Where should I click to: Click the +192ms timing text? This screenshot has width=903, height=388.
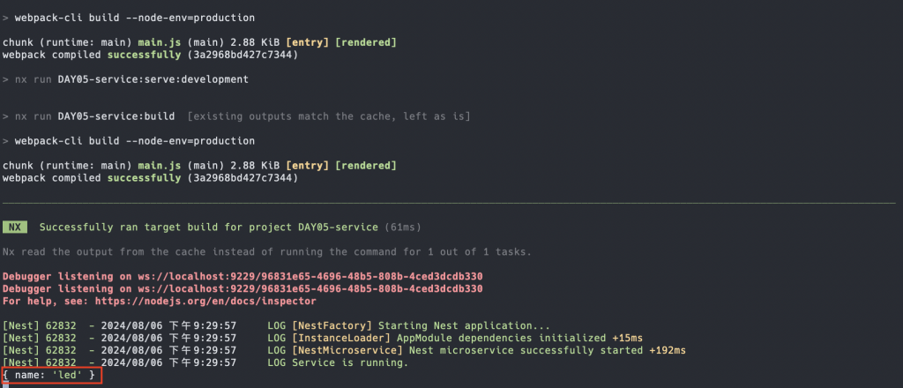pos(668,351)
